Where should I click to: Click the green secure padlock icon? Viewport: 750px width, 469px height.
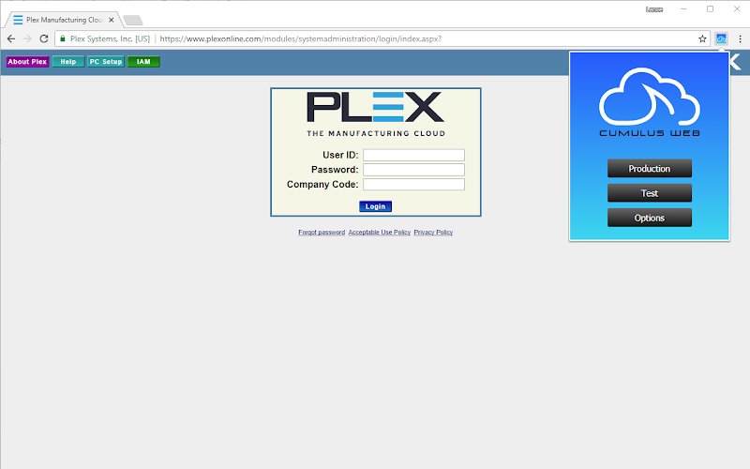[63, 38]
